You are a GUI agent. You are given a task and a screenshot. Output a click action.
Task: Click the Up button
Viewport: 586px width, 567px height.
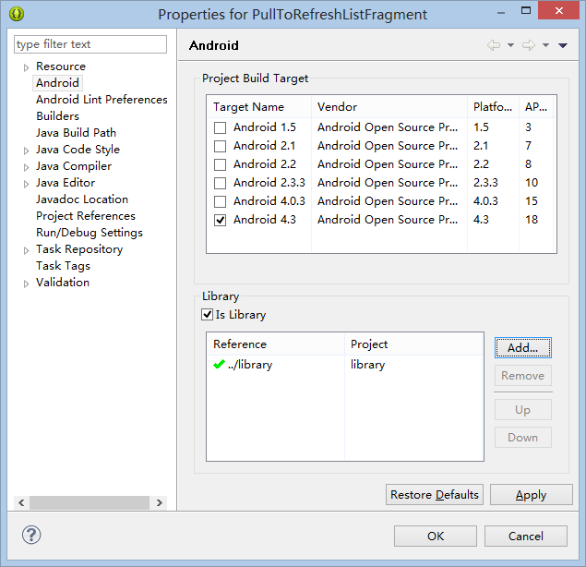point(523,410)
